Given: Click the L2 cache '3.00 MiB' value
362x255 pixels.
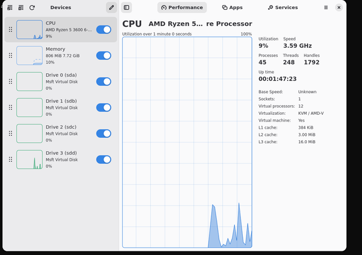Looking at the screenshot, I should click(306, 135).
